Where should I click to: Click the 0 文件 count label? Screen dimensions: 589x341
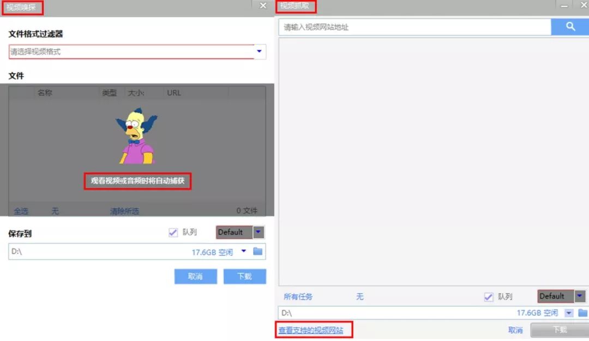pyautogui.click(x=247, y=210)
